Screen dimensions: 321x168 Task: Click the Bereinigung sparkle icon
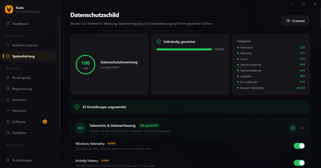click(8, 78)
